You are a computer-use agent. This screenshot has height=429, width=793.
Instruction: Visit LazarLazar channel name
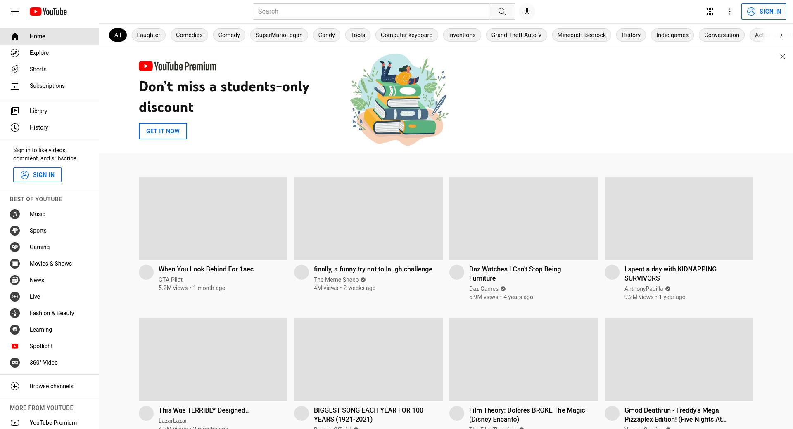[x=173, y=421]
